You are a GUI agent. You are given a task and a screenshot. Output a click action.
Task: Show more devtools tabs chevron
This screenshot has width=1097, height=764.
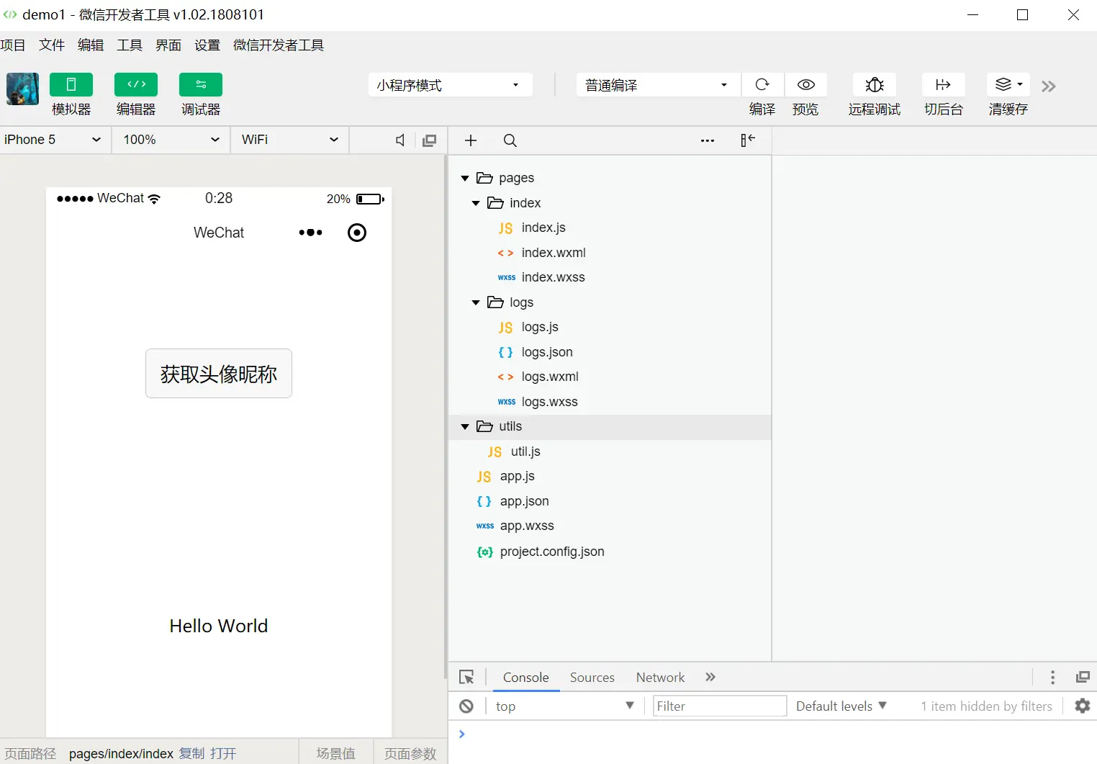(710, 677)
